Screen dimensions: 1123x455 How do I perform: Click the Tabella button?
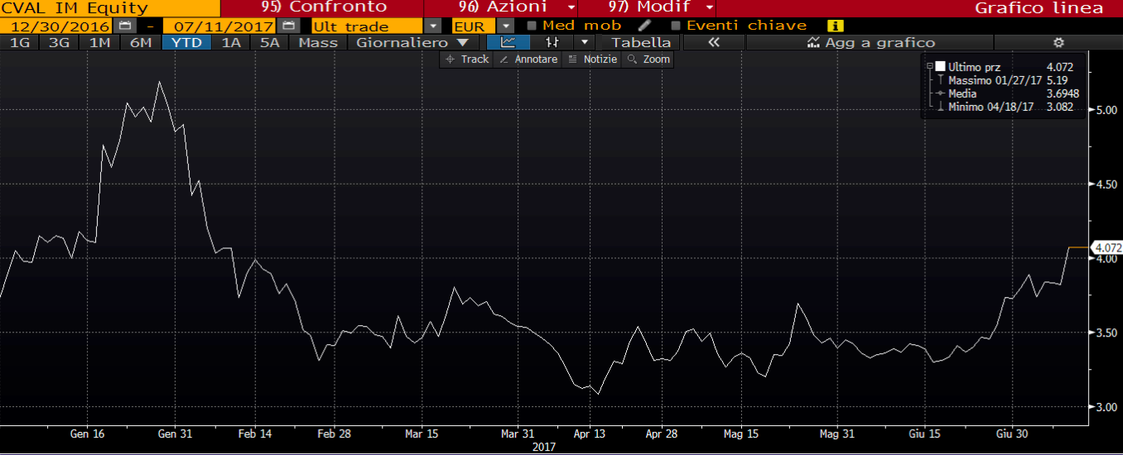click(641, 42)
